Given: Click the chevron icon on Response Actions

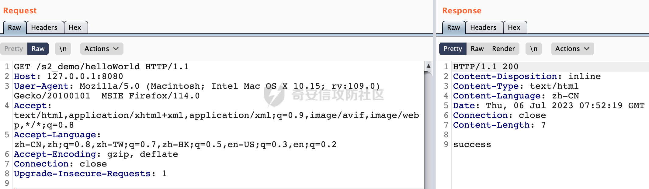Looking at the screenshot, I should (x=587, y=49).
